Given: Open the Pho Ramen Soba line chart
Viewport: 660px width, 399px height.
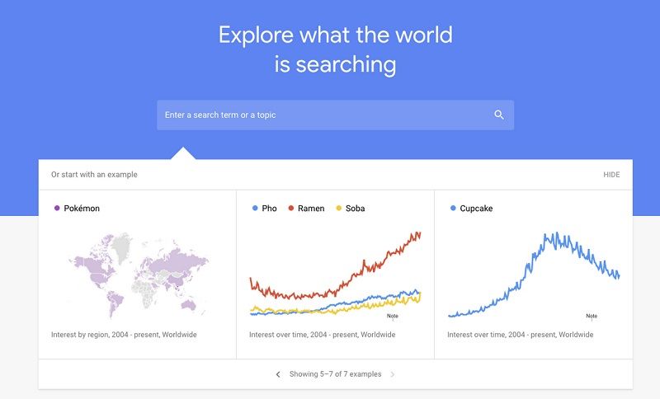Looking at the screenshot, I should pyautogui.click(x=336, y=275).
